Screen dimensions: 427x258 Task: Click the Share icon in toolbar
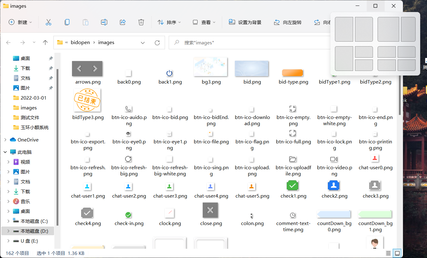[123, 22]
